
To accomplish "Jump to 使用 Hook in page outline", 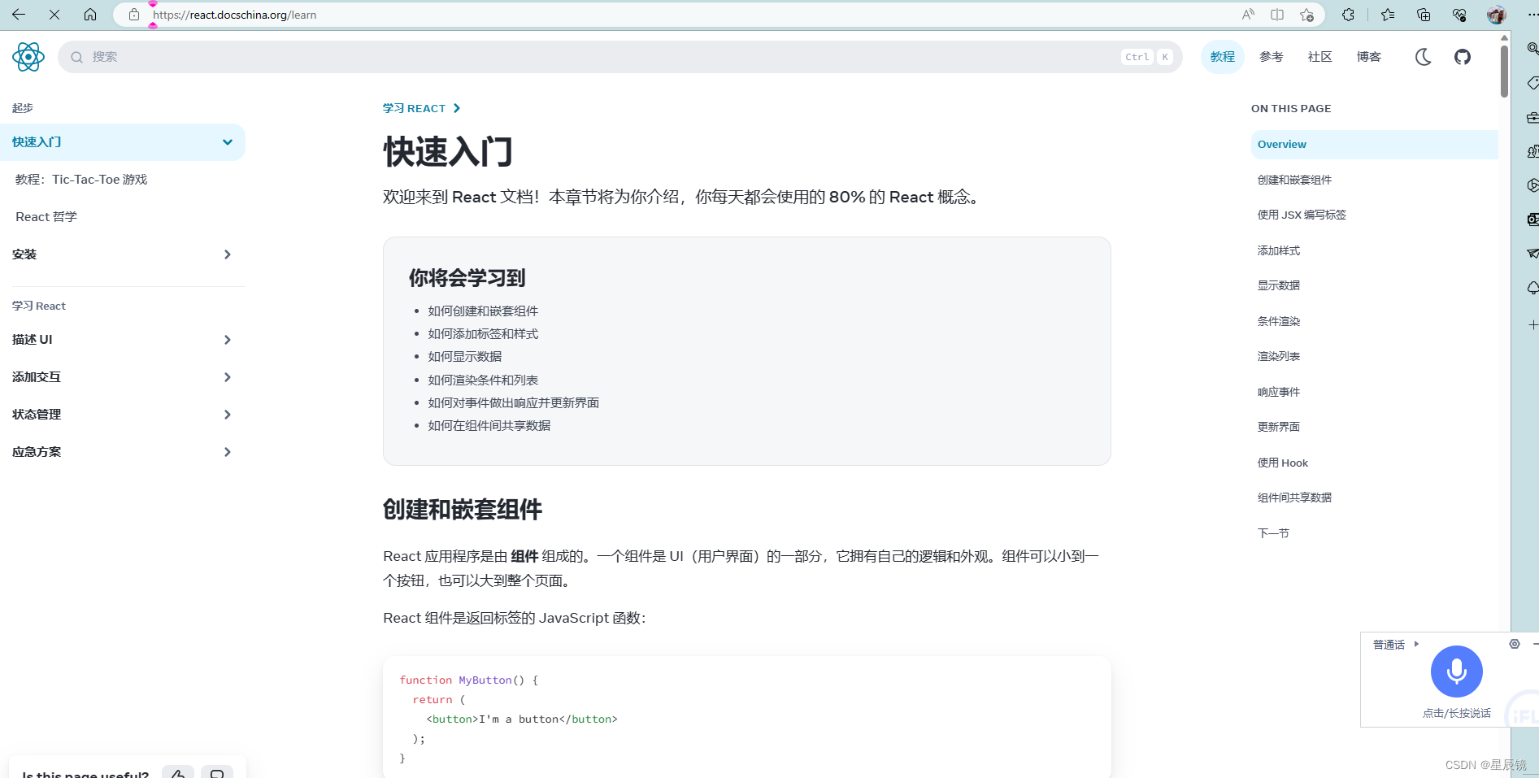I will tap(1283, 463).
